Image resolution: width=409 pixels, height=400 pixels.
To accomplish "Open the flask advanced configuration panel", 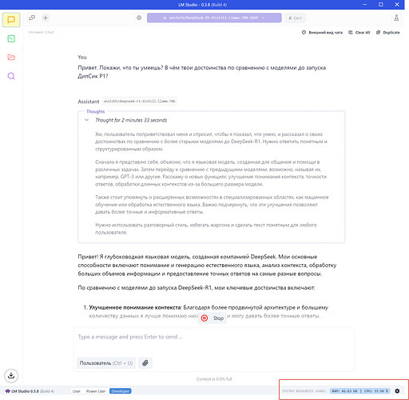I will click(x=396, y=18).
